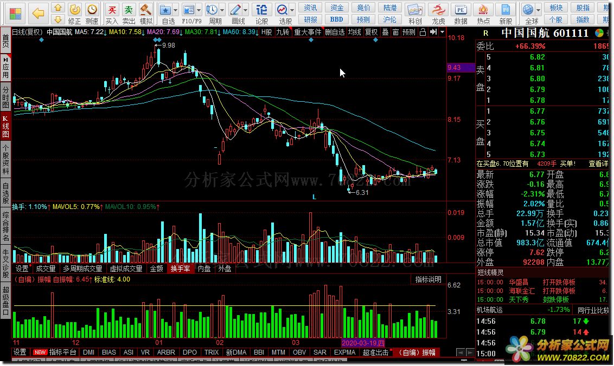Select the EXPMA indicator tab
Viewport: 614px width, 366px height.
[344, 352]
